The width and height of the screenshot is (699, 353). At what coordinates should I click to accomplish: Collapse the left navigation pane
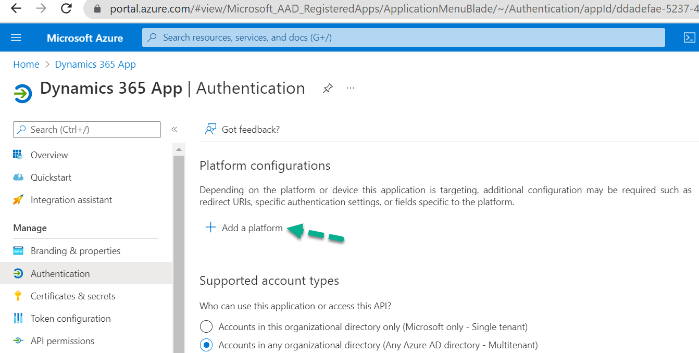(x=174, y=129)
